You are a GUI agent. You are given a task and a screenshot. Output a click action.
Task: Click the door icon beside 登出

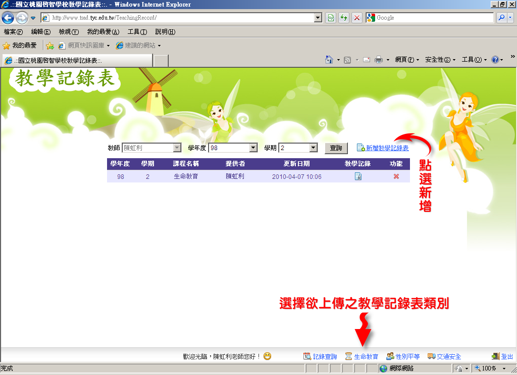click(496, 356)
